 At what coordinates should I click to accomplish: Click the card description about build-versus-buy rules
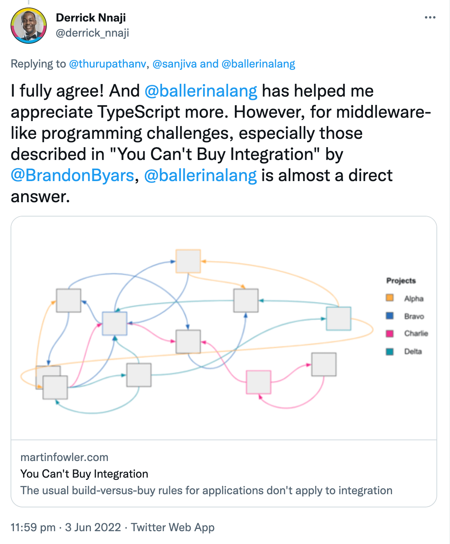[x=207, y=490]
